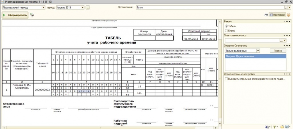Open help via the question mark icon

pyautogui.click(x=288, y=15)
